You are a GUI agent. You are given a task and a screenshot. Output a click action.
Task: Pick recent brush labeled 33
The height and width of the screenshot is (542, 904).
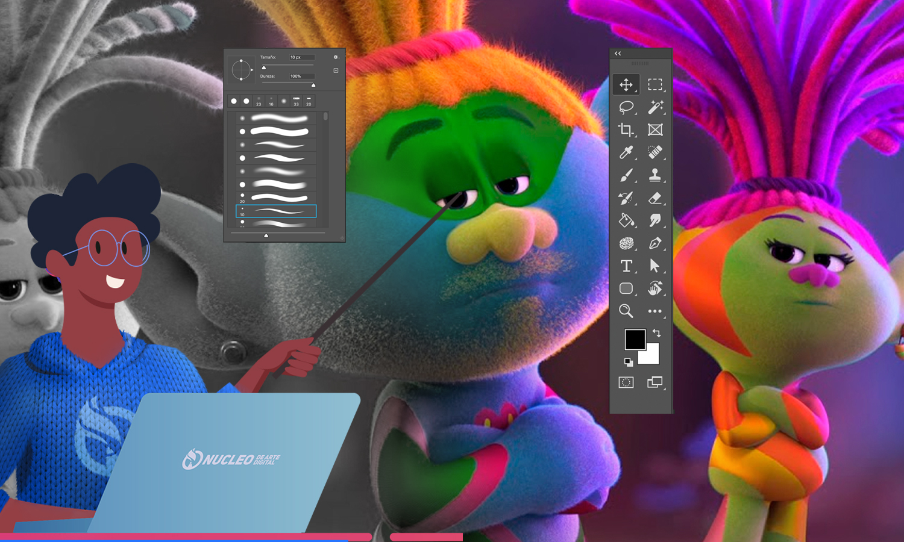296,101
